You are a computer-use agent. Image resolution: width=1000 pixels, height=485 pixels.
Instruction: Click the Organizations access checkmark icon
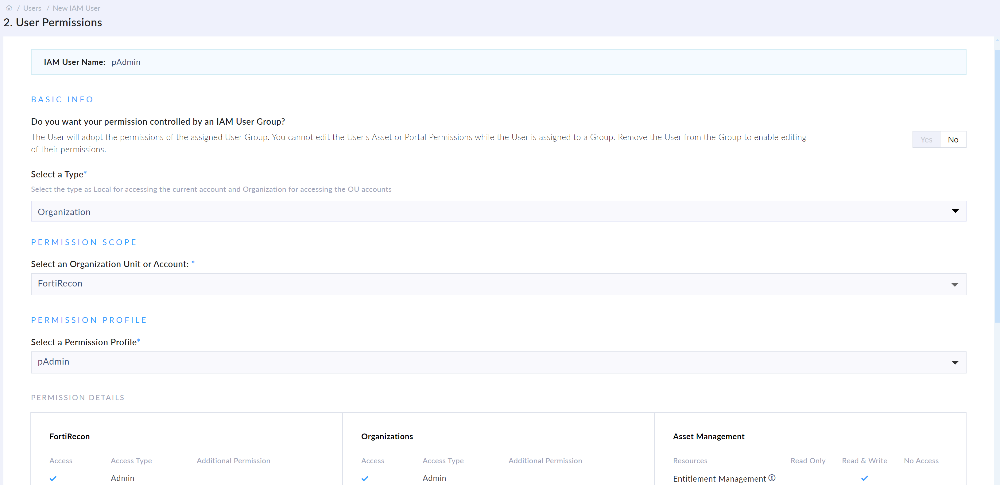pyautogui.click(x=365, y=479)
